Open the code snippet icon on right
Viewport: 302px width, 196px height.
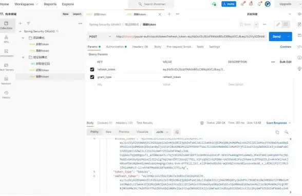point(299,47)
